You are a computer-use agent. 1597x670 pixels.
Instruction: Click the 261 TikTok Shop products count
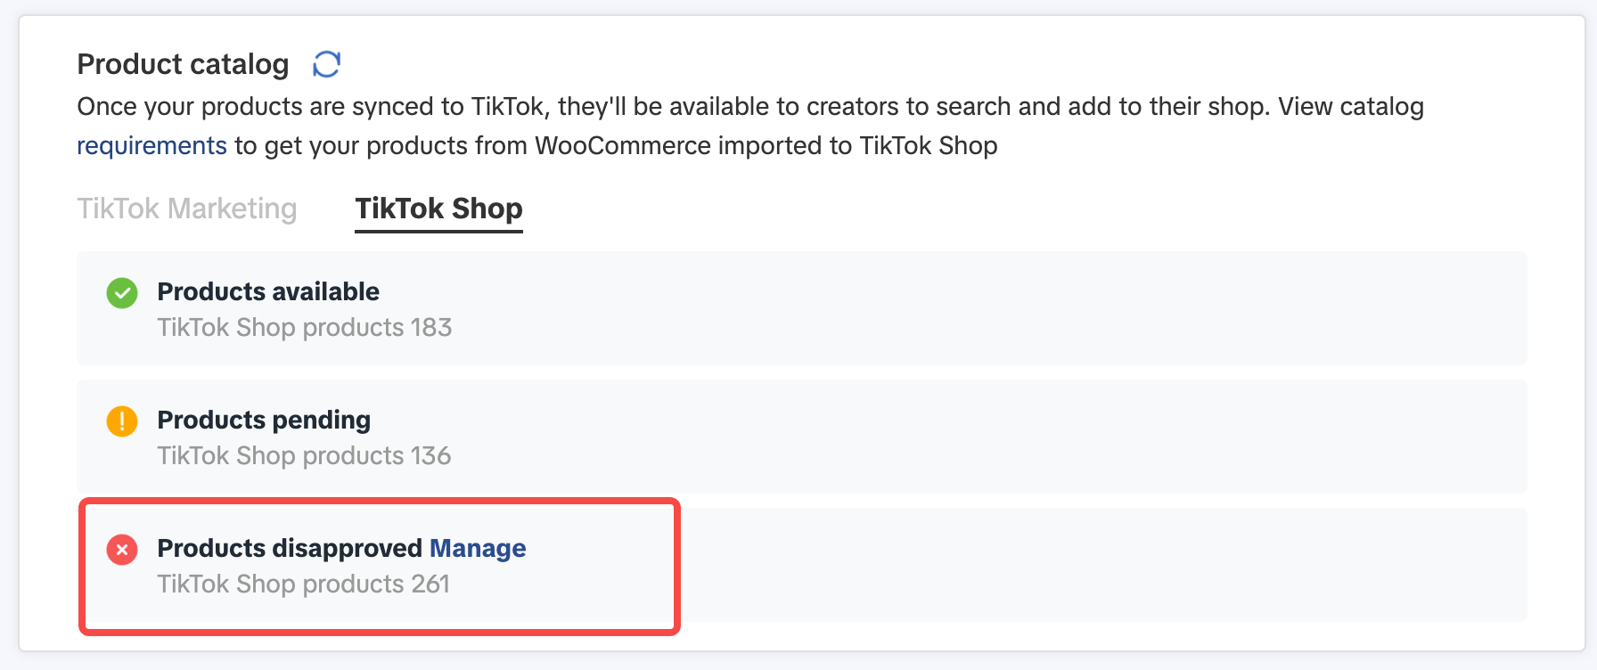(x=303, y=584)
